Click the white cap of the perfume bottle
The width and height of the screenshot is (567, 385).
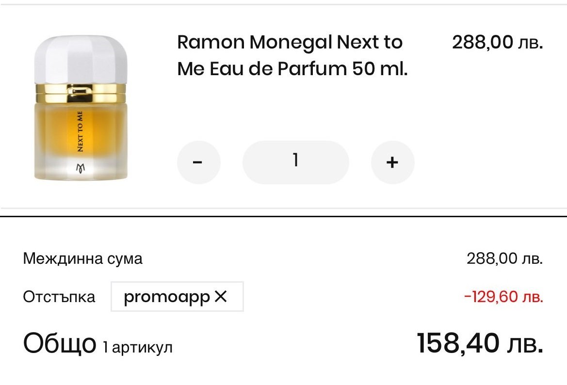click(x=81, y=59)
